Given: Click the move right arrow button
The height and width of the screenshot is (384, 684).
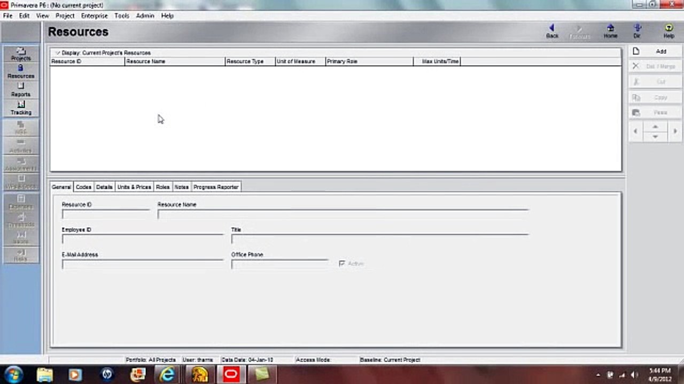Looking at the screenshot, I should pyautogui.click(x=675, y=131).
